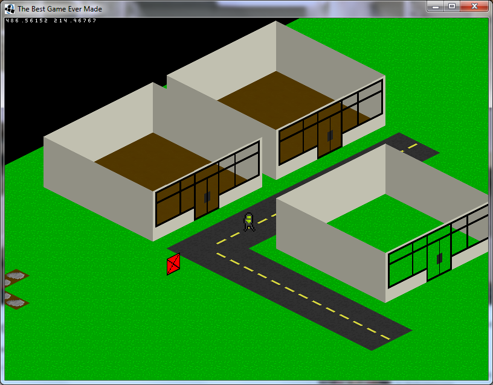Click the player character on the road
Screen dimensions: 493x385
point(249,222)
